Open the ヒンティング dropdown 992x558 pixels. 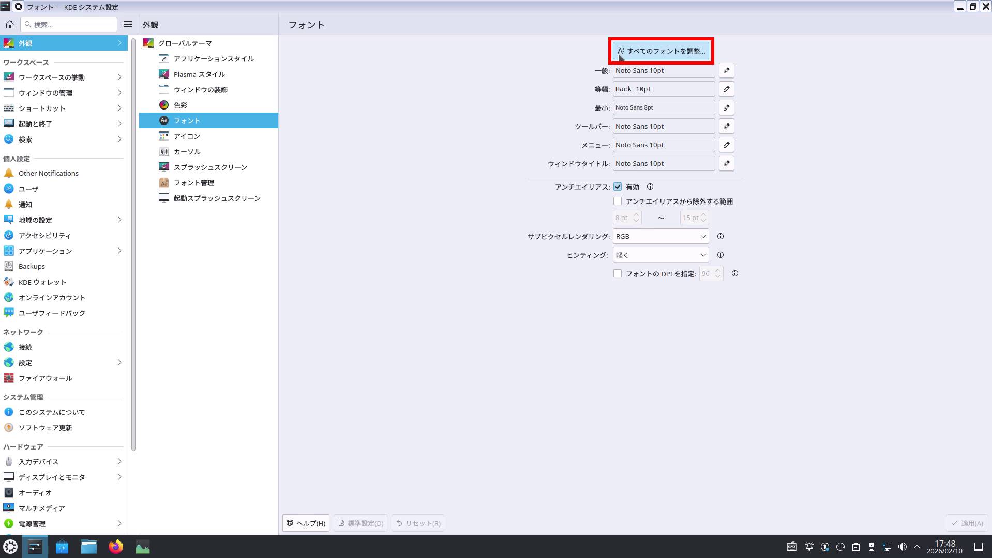pyautogui.click(x=660, y=255)
